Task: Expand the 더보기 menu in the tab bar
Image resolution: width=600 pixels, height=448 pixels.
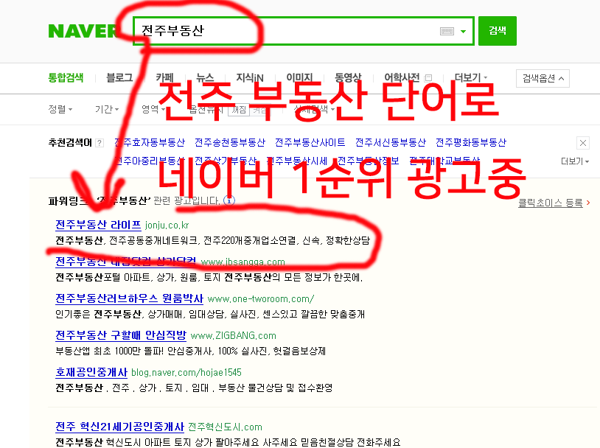Action: coord(472,78)
